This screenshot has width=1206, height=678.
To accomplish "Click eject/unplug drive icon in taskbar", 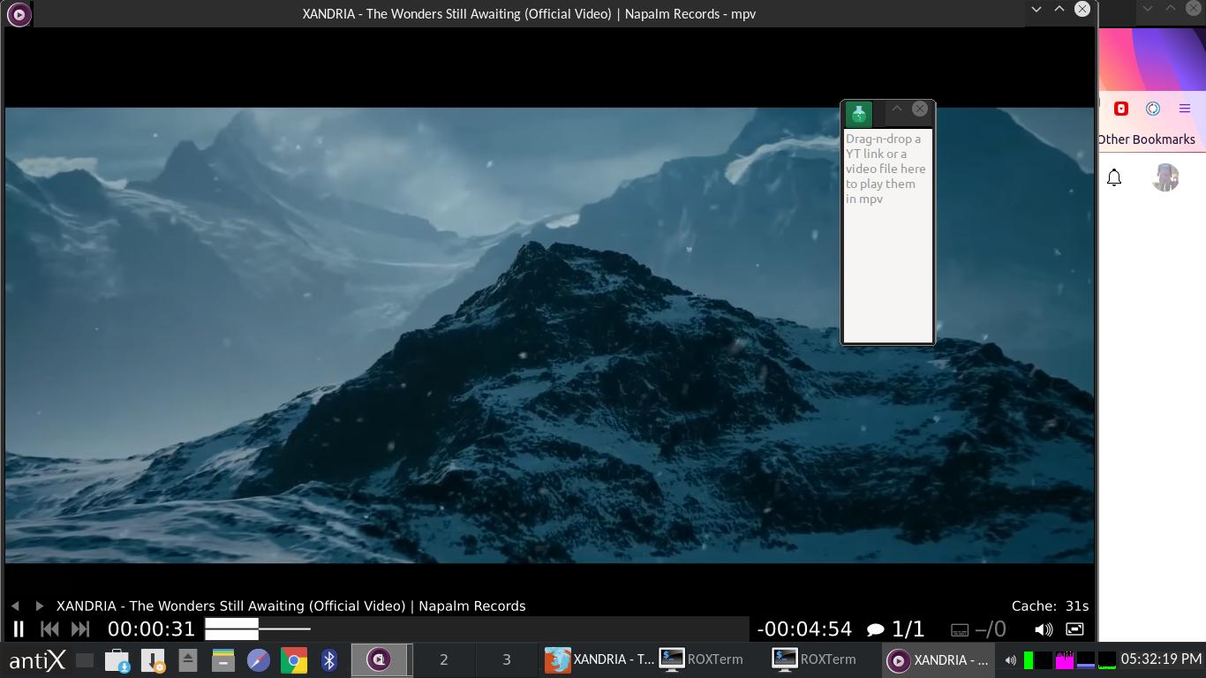I will (x=187, y=659).
